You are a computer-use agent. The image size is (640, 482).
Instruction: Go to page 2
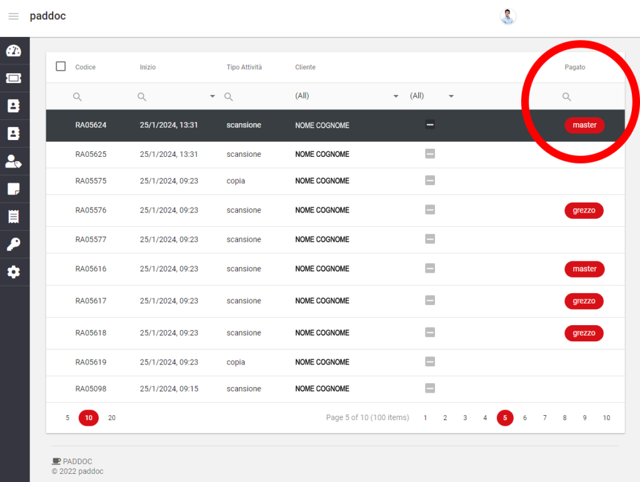click(445, 418)
